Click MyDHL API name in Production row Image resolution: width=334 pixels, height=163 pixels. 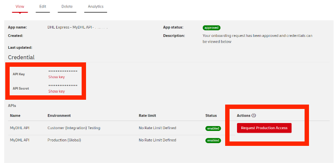pos(20,140)
